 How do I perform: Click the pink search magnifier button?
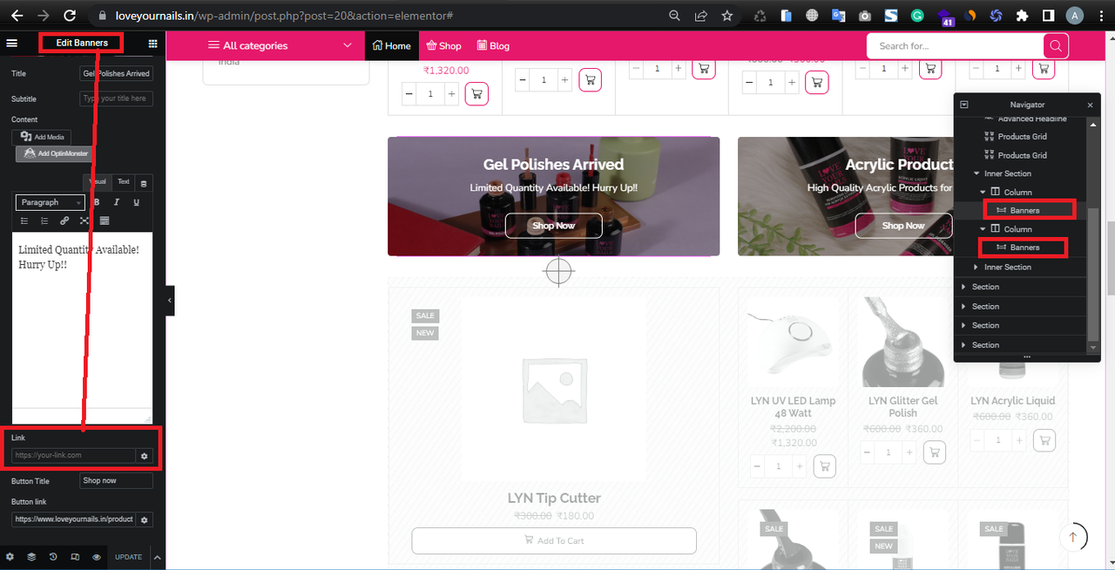click(1056, 46)
